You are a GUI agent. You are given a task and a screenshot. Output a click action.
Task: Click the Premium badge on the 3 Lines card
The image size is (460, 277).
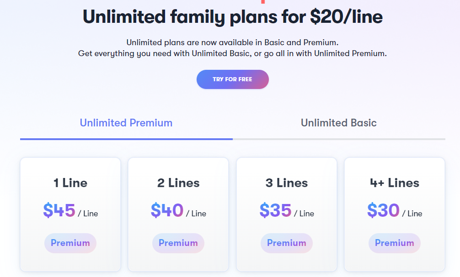coord(286,243)
